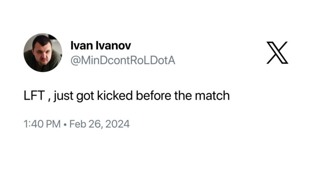
Task: Click the first name Ivan
Action: click(x=82, y=45)
